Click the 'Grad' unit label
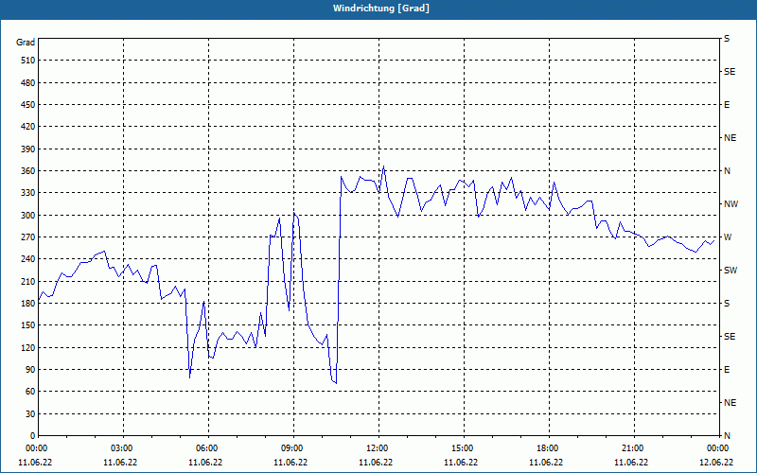757x473 pixels. coord(26,43)
